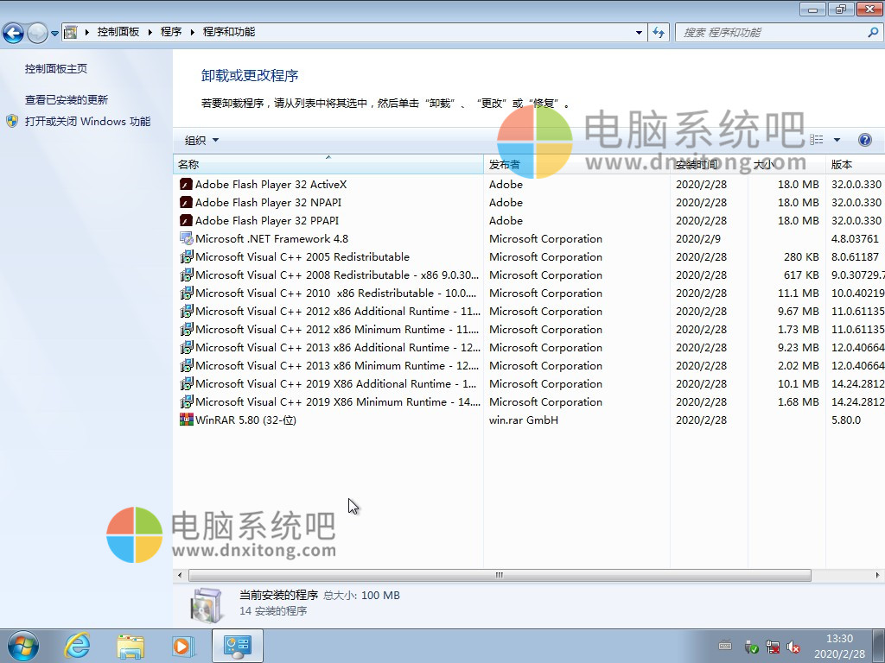Select Microsoft Visual C++ 2012 x86 Additional Runtime
Viewport: 885px width, 663px height.
338,311
